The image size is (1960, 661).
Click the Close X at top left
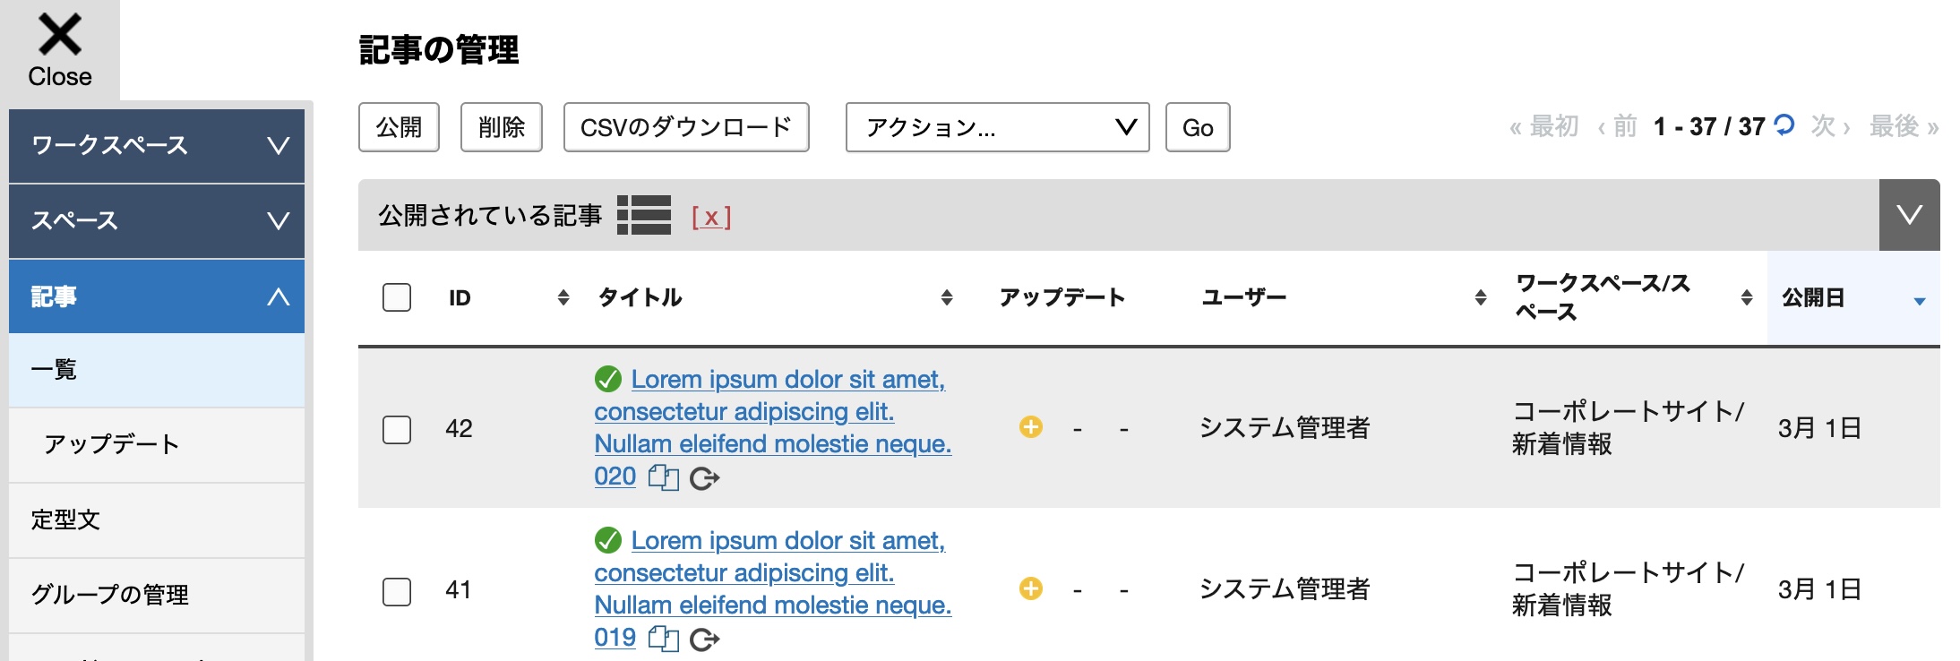click(60, 49)
